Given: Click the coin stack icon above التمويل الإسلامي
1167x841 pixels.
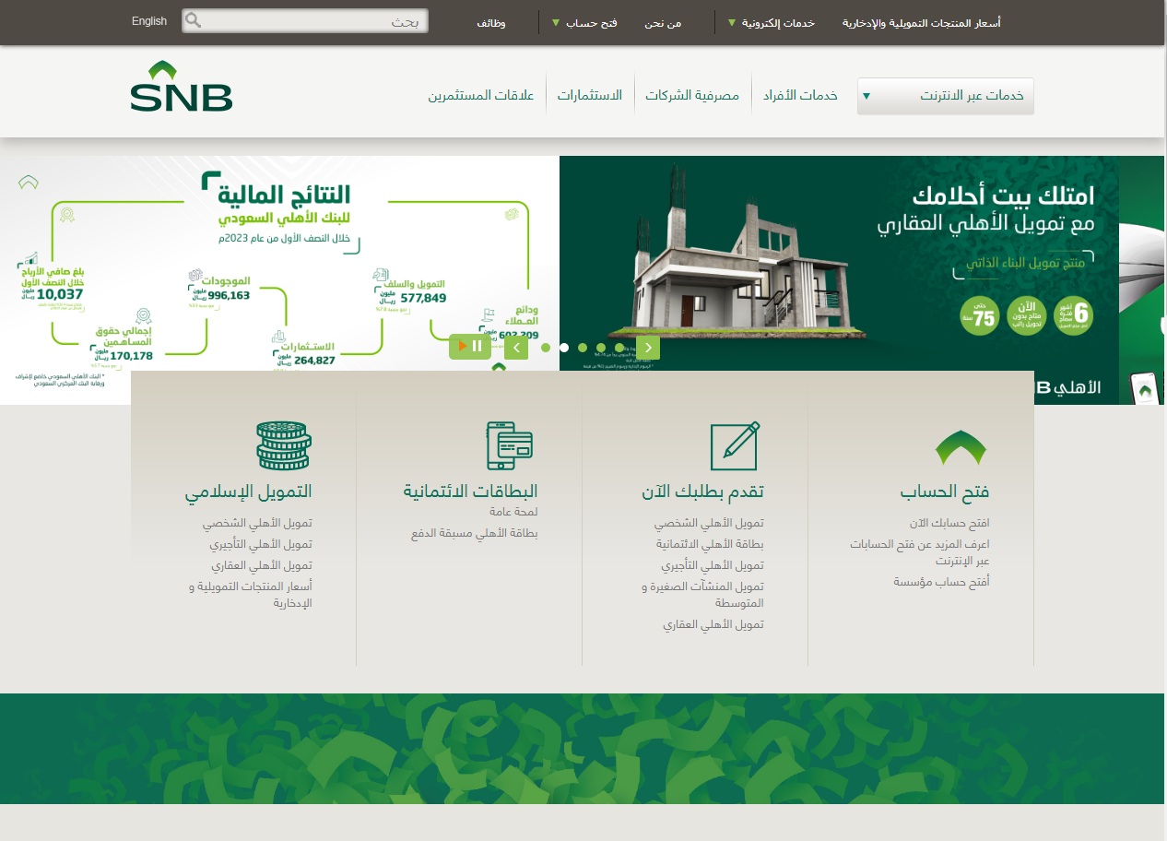Looking at the screenshot, I should pyautogui.click(x=284, y=445).
